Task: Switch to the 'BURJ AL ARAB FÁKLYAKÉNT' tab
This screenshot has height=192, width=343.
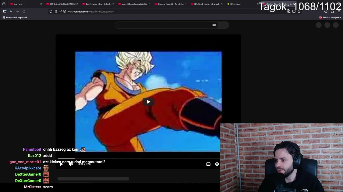Action: [x=62, y=4]
